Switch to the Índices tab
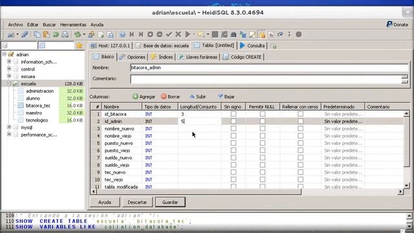This screenshot has height=233, width=414. click(162, 57)
